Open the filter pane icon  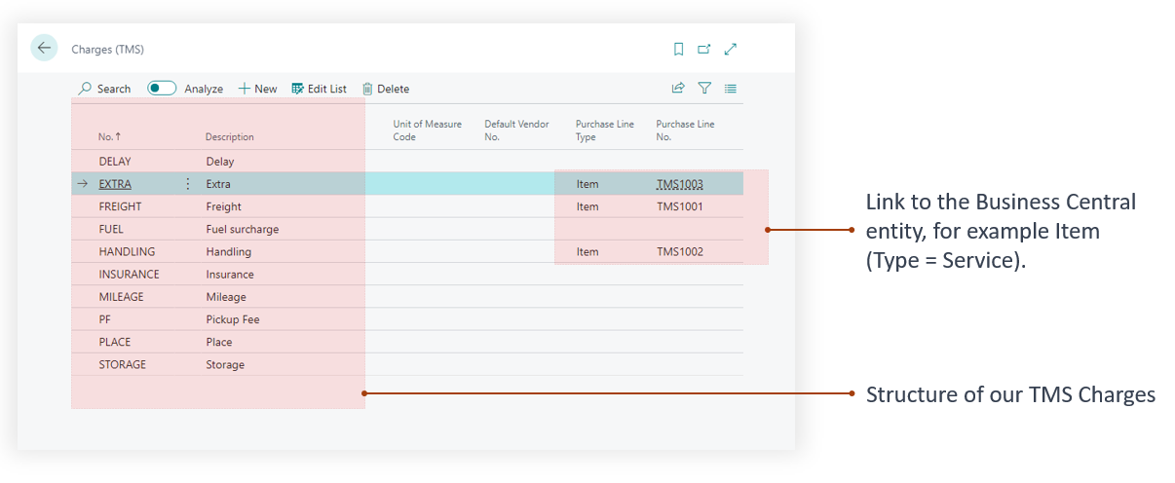click(704, 89)
